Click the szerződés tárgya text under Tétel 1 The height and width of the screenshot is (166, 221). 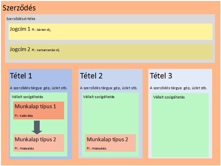(x=39, y=88)
